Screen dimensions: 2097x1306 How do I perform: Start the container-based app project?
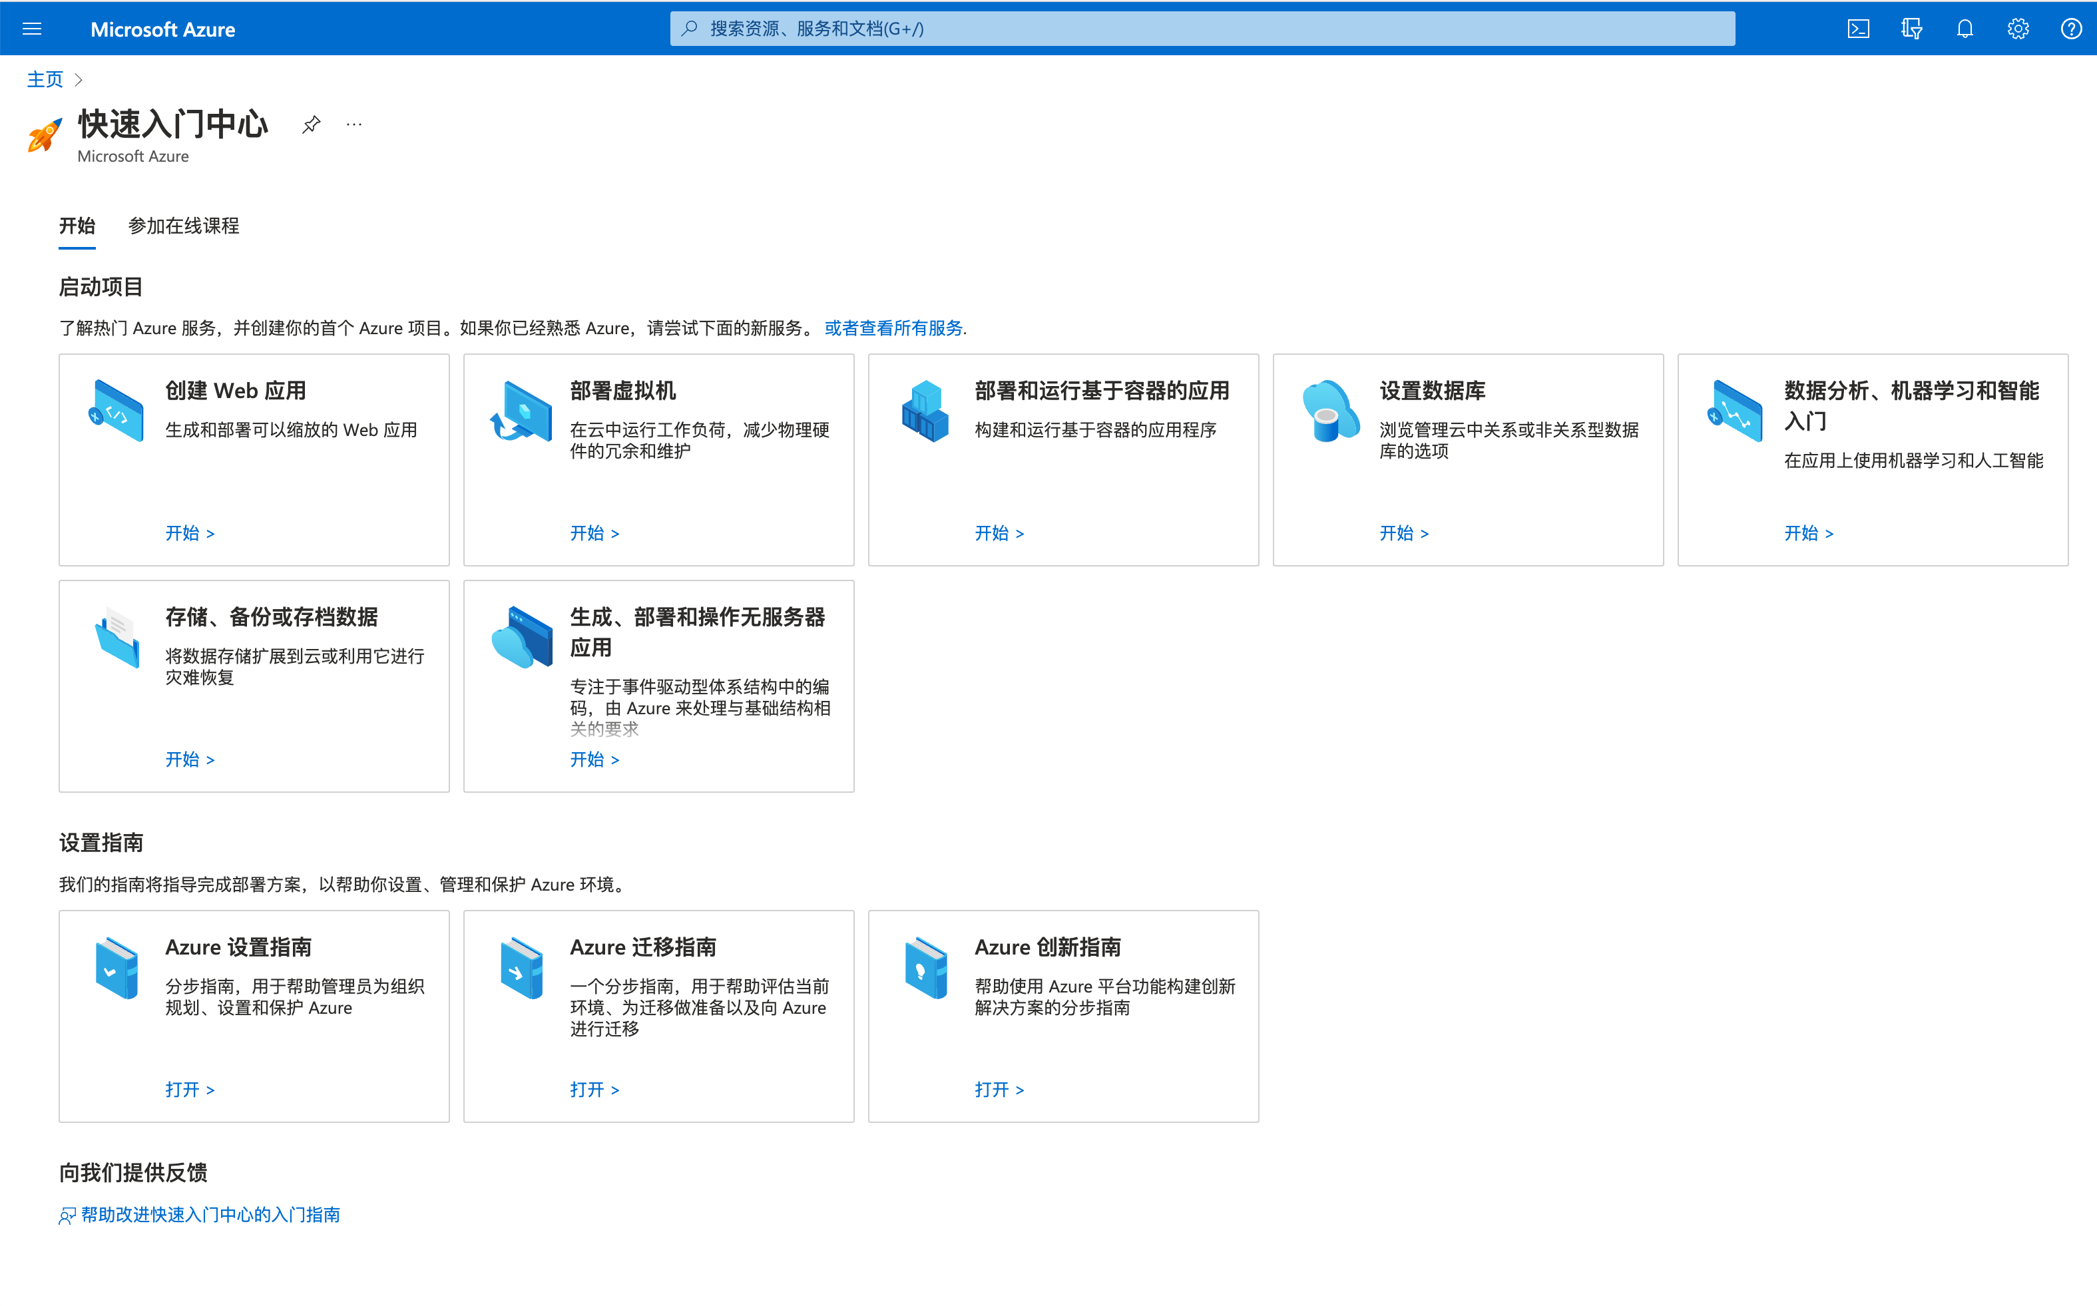pyautogui.click(x=999, y=533)
